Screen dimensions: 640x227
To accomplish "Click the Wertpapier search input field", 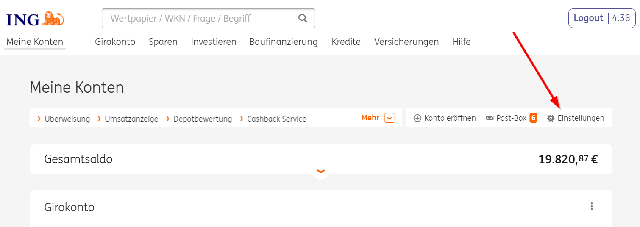I will [199, 18].
